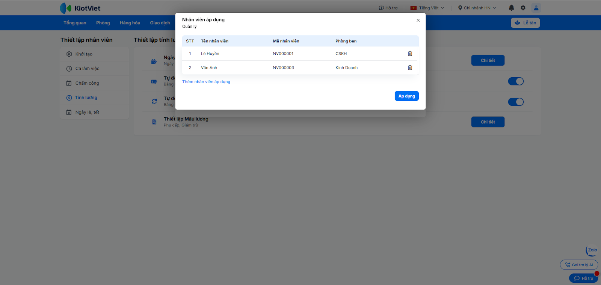This screenshot has width=601, height=285.
Task: Click the payroll card icon in second row
Action: coord(154,81)
